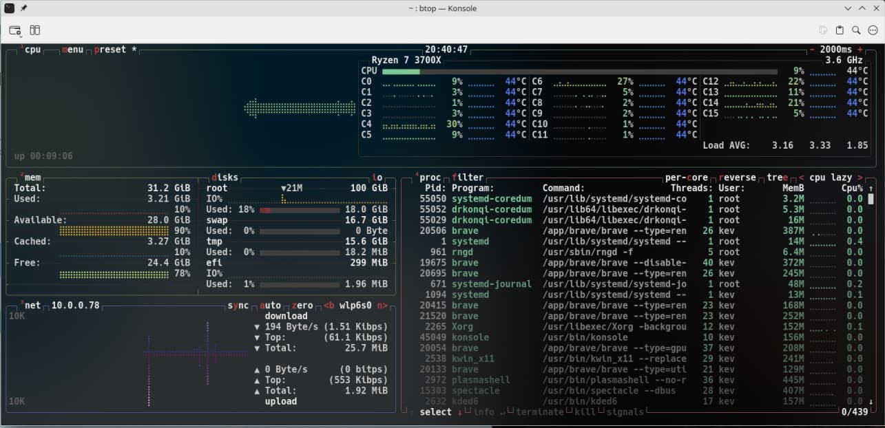Click the terminate button
Viewport: 885px width, 428px height.
(x=540, y=412)
